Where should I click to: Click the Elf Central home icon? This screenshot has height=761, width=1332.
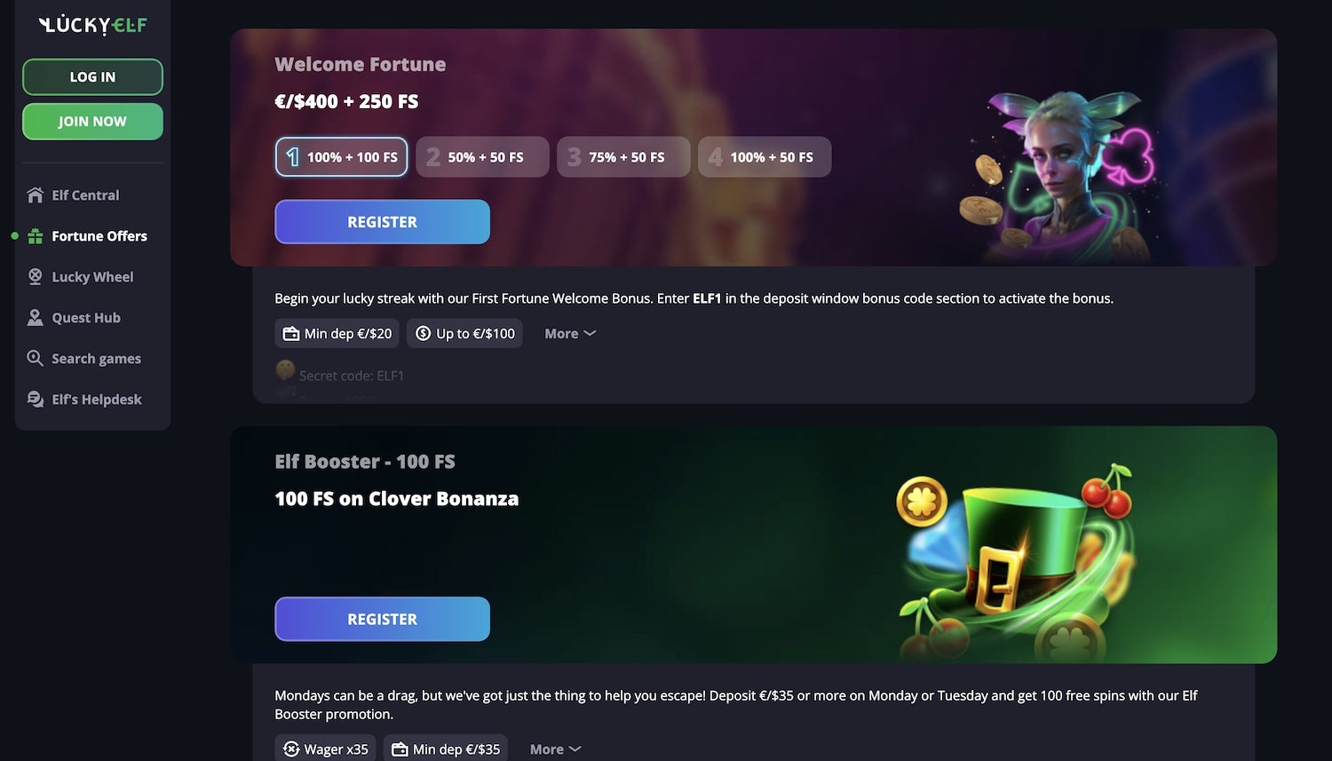point(35,194)
